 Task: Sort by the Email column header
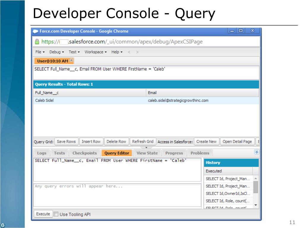[x=202, y=93]
